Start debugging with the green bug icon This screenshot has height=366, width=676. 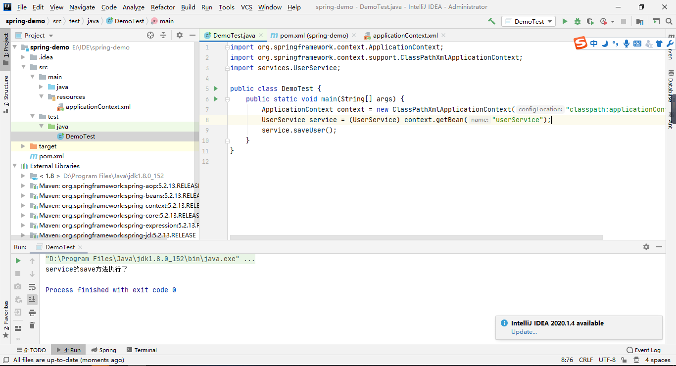[578, 21]
